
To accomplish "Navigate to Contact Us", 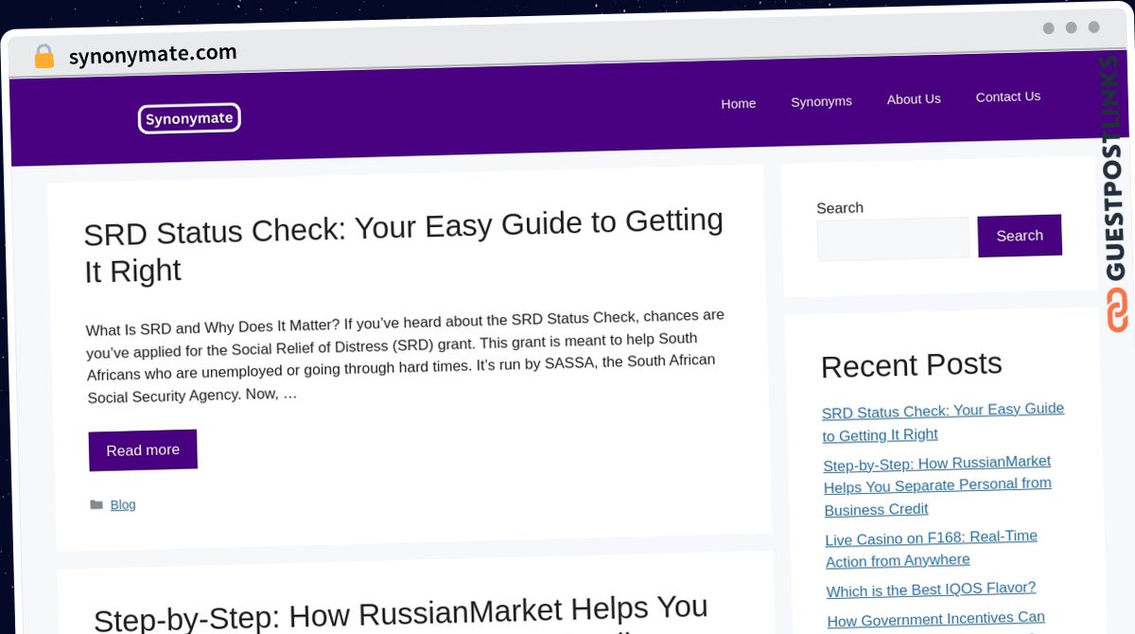I will [x=1007, y=97].
